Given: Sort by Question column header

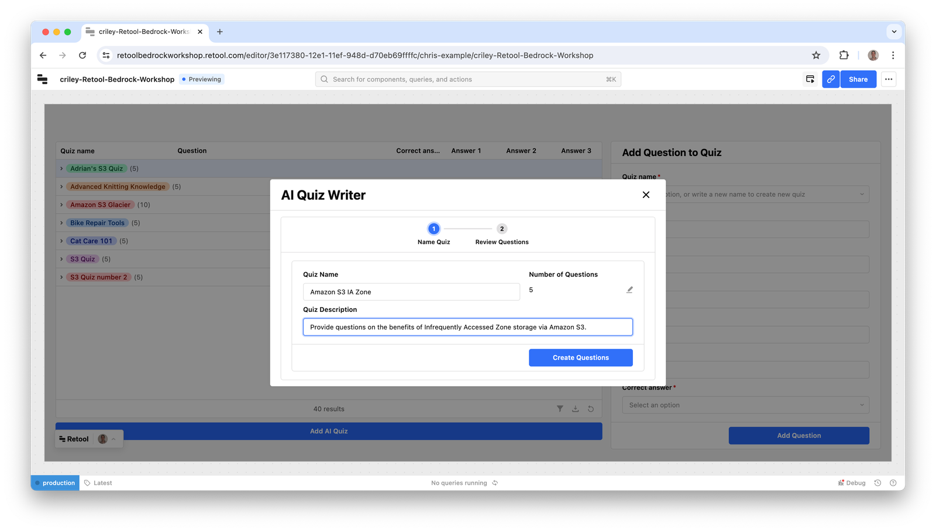Looking at the screenshot, I should tap(192, 151).
